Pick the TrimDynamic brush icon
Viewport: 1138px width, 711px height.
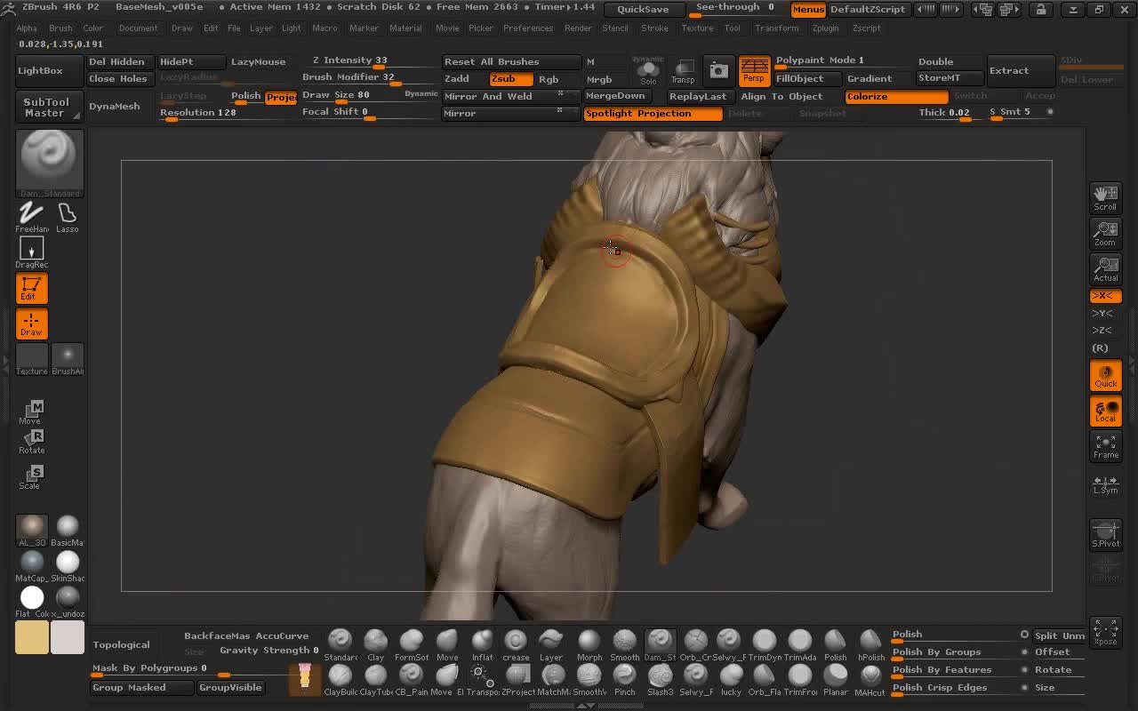(x=765, y=645)
